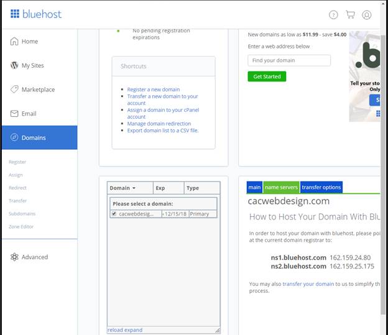The image size is (388, 335).
Task: Open Export domain list to a CSV file
Action: point(163,131)
